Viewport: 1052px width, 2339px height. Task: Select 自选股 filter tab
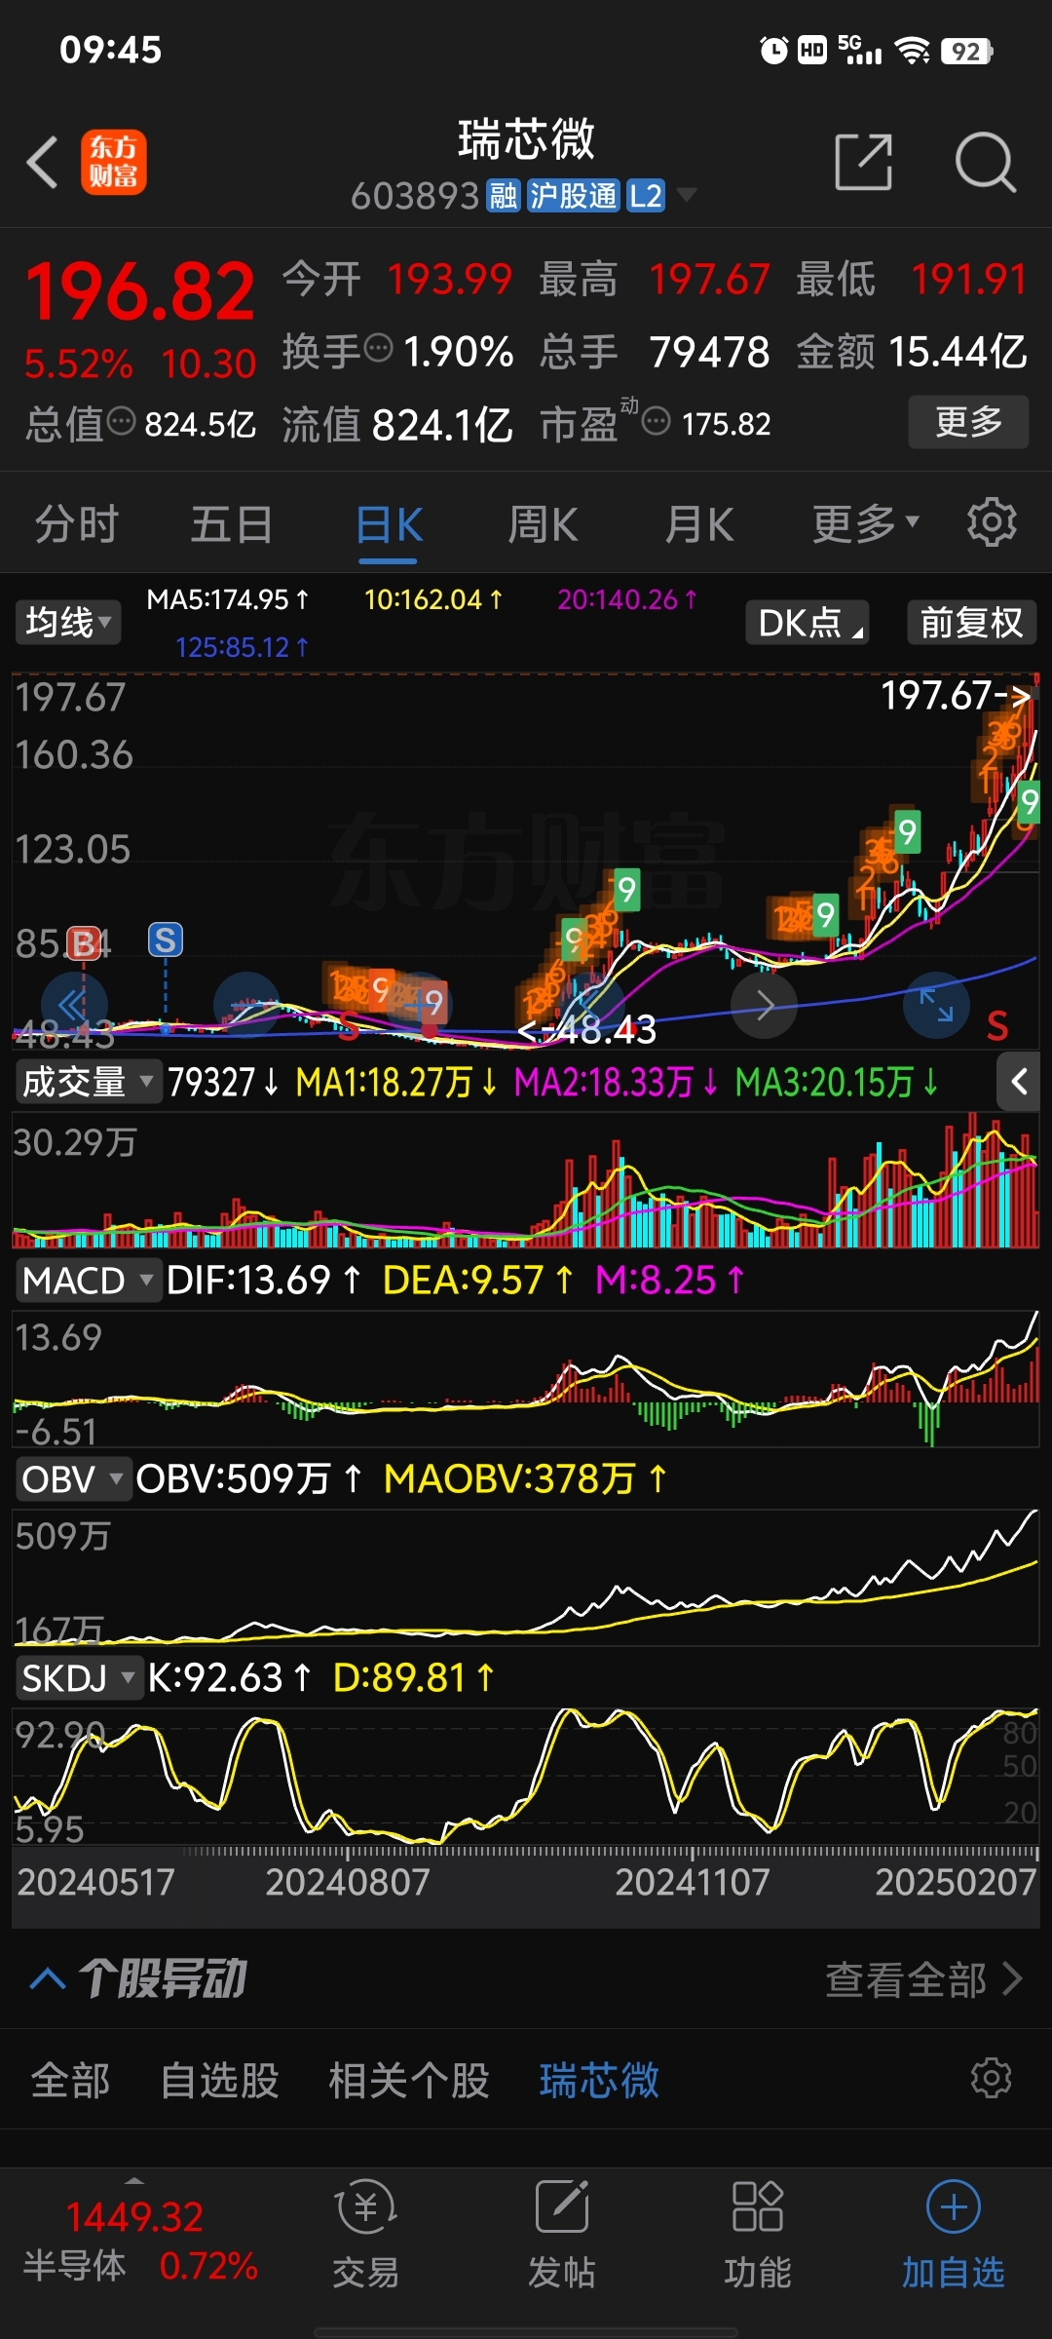click(219, 2080)
